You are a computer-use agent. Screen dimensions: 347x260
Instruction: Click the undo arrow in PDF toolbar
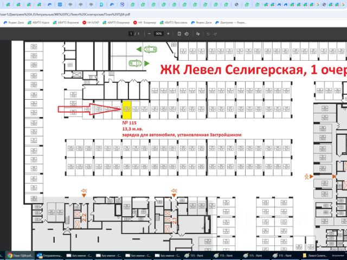(x=208, y=34)
